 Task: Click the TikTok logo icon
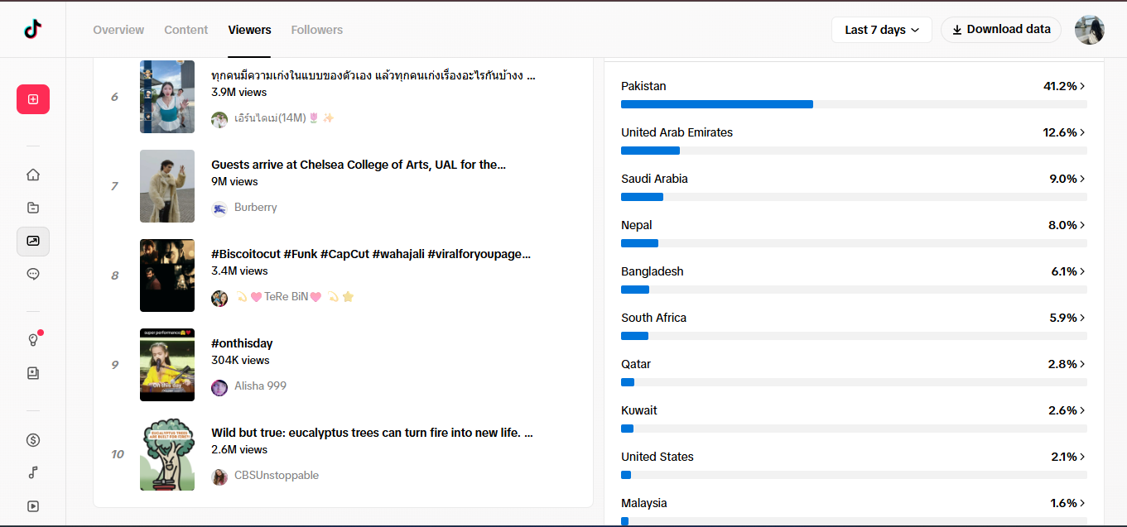(x=32, y=30)
